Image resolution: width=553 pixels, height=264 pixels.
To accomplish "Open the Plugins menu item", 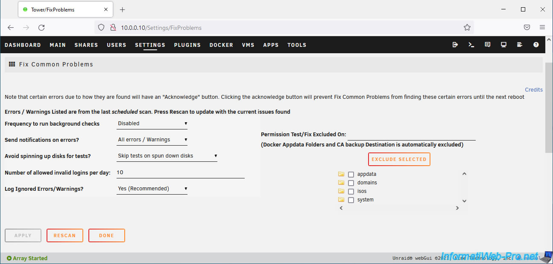I will [x=187, y=45].
